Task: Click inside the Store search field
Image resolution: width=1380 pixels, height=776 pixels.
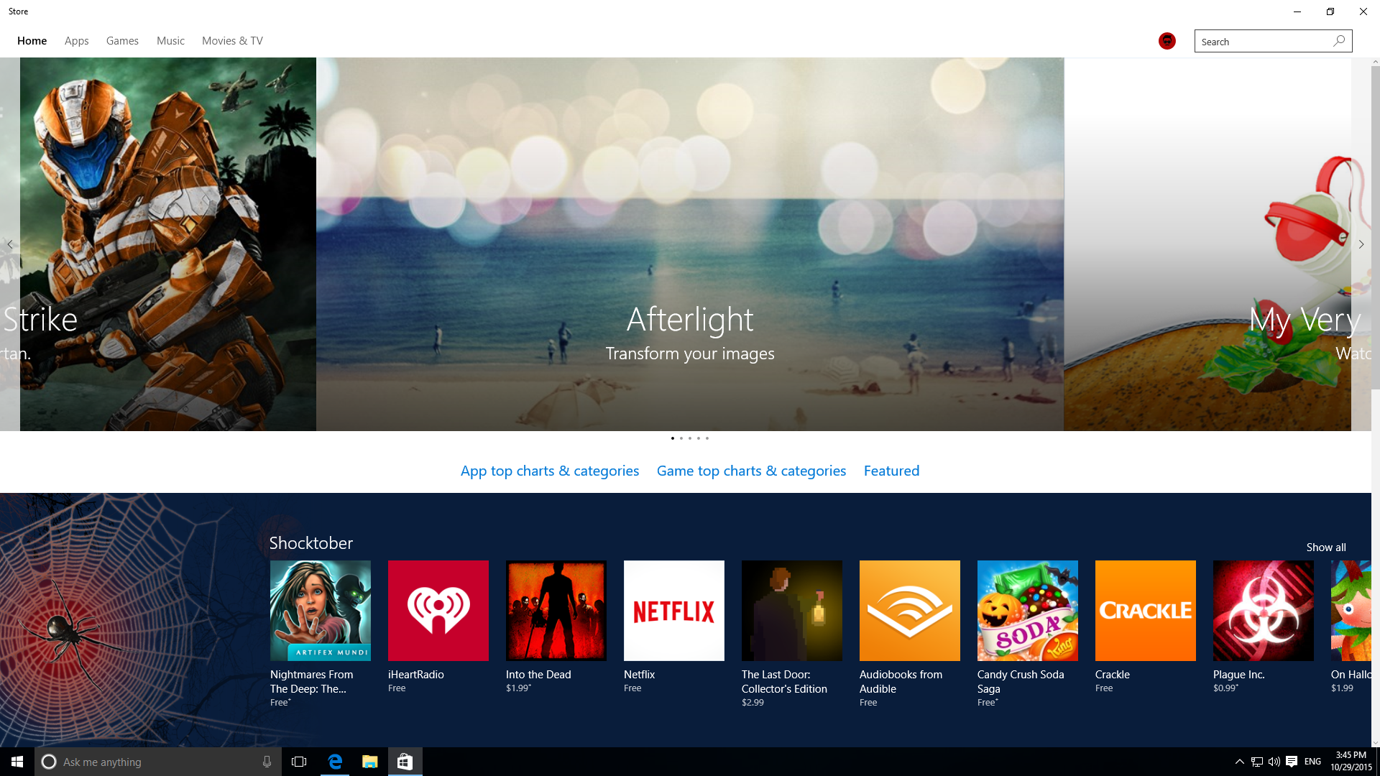Action: coord(1262,41)
